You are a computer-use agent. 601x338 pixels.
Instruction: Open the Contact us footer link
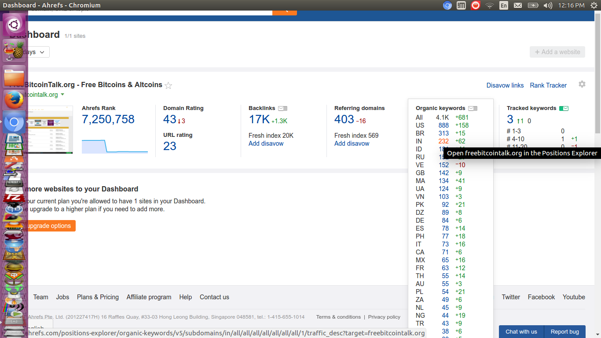pyautogui.click(x=214, y=297)
